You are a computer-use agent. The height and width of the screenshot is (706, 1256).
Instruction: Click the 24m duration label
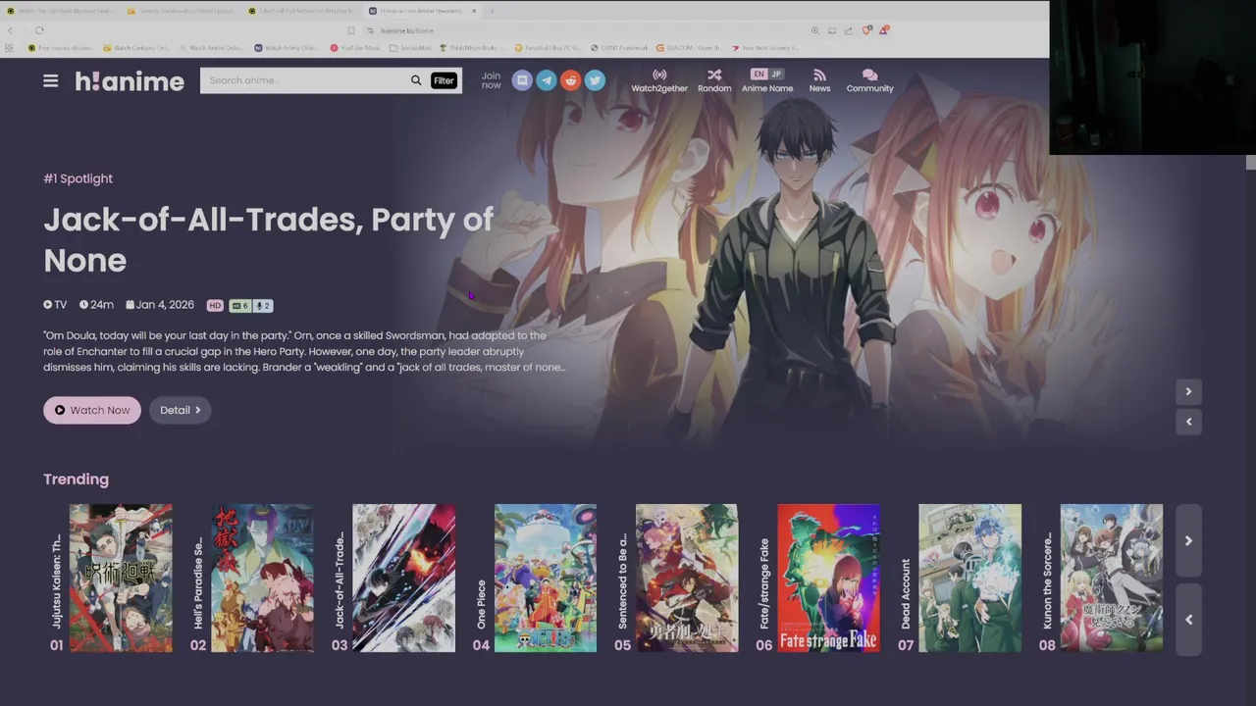point(96,305)
